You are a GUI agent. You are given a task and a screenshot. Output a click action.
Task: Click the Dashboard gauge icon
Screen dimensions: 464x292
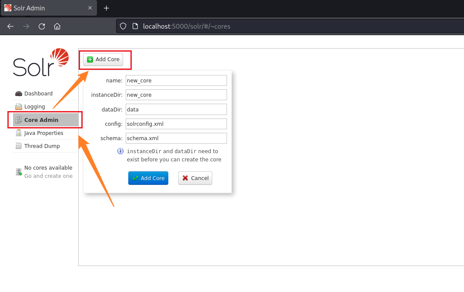[19, 94]
